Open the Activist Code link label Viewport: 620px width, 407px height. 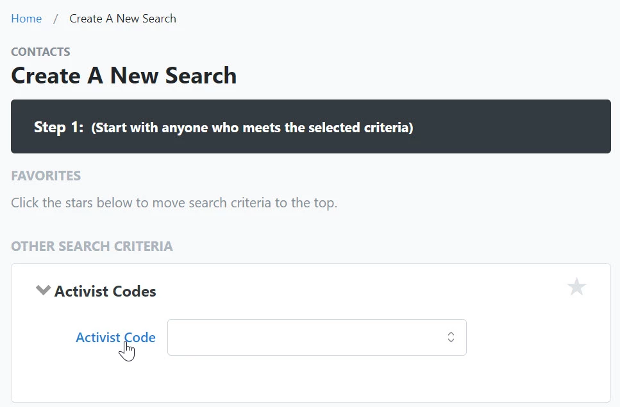tap(115, 337)
